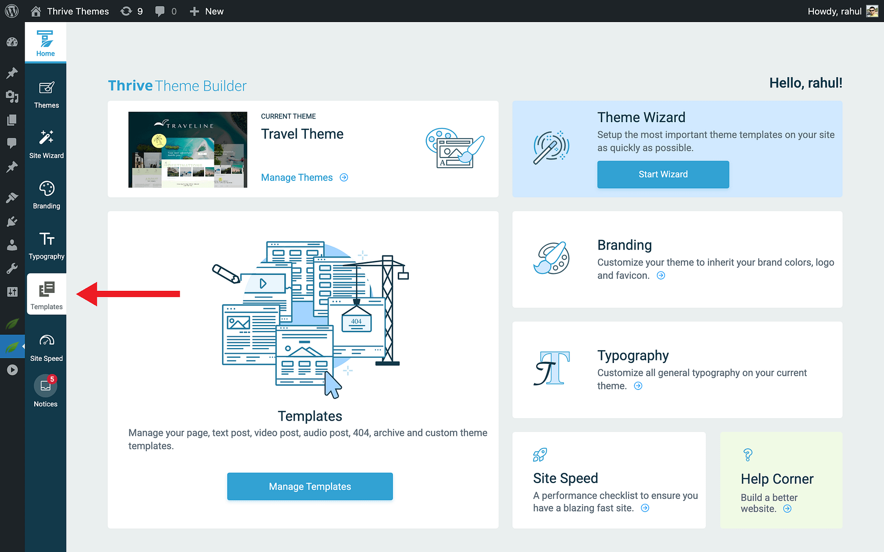This screenshot has height=552, width=884.
Task: Open Typography in the Thrive sidebar
Action: (x=46, y=245)
